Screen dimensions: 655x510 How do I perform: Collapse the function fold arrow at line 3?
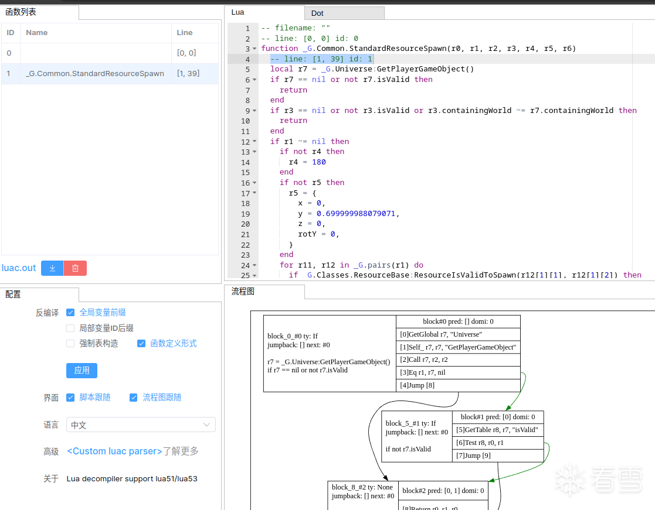click(254, 49)
